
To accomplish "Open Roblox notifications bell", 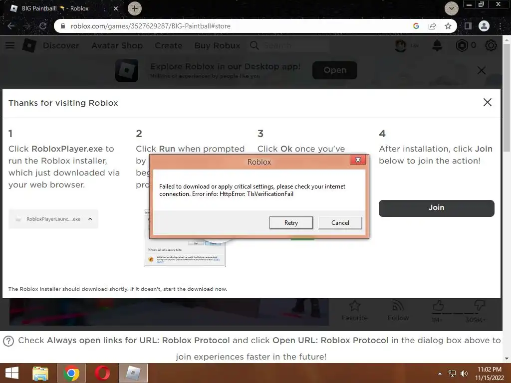I will [437, 45].
